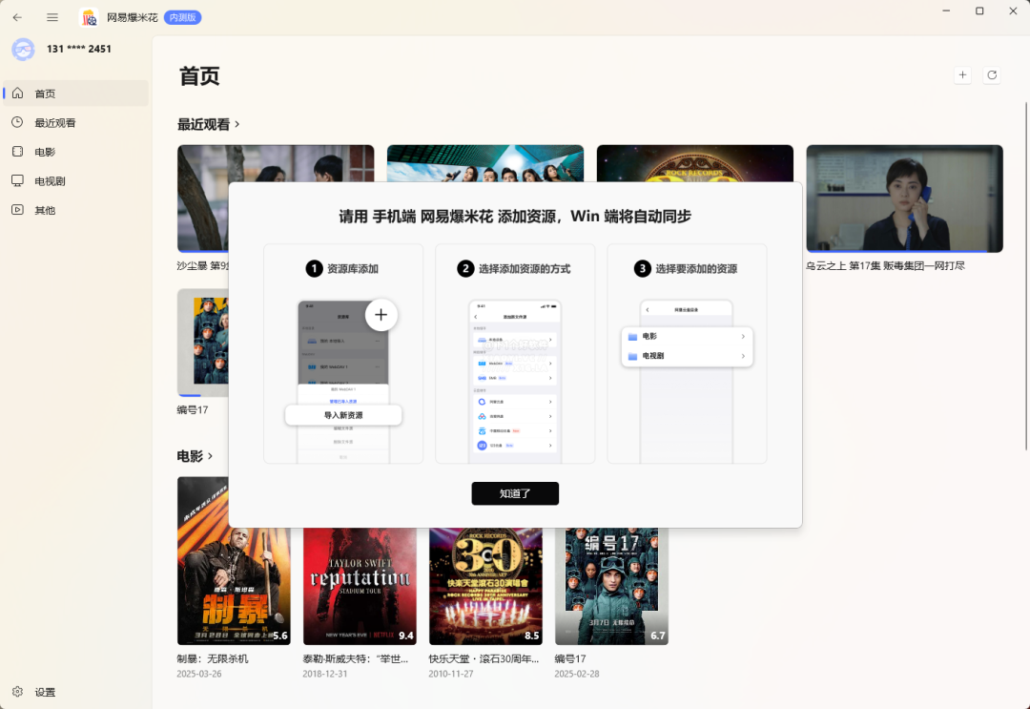
Task: Expand the 最近观看 section chevron
Action: pyautogui.click(x=237, y=124)
